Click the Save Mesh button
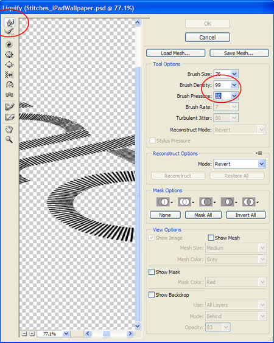Viewport: 274px width, 343px height. point(239,53)
